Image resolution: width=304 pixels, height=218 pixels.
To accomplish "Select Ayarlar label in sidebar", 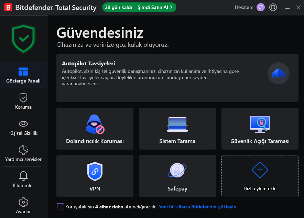I will (x=23, y=211).
